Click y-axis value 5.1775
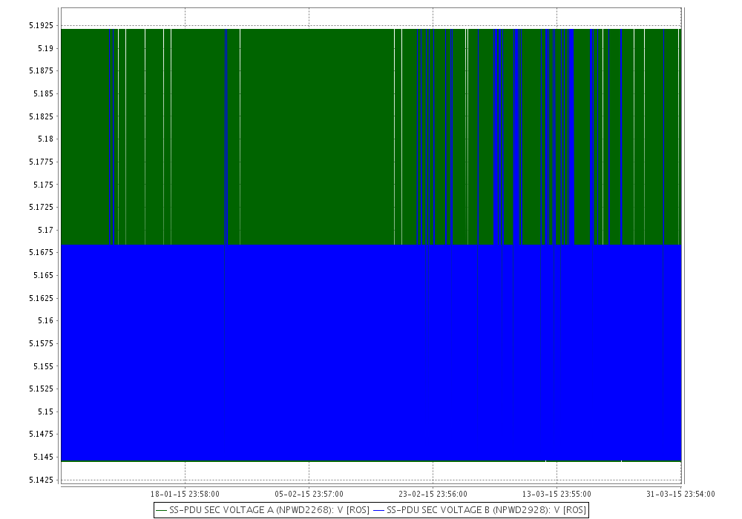The image size is (742, 519). (41, 162)
